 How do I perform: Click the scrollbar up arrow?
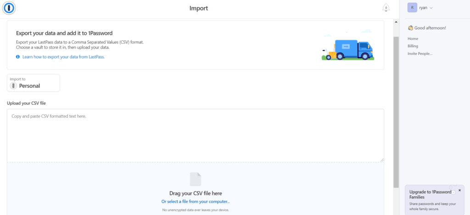pos(396,22)
